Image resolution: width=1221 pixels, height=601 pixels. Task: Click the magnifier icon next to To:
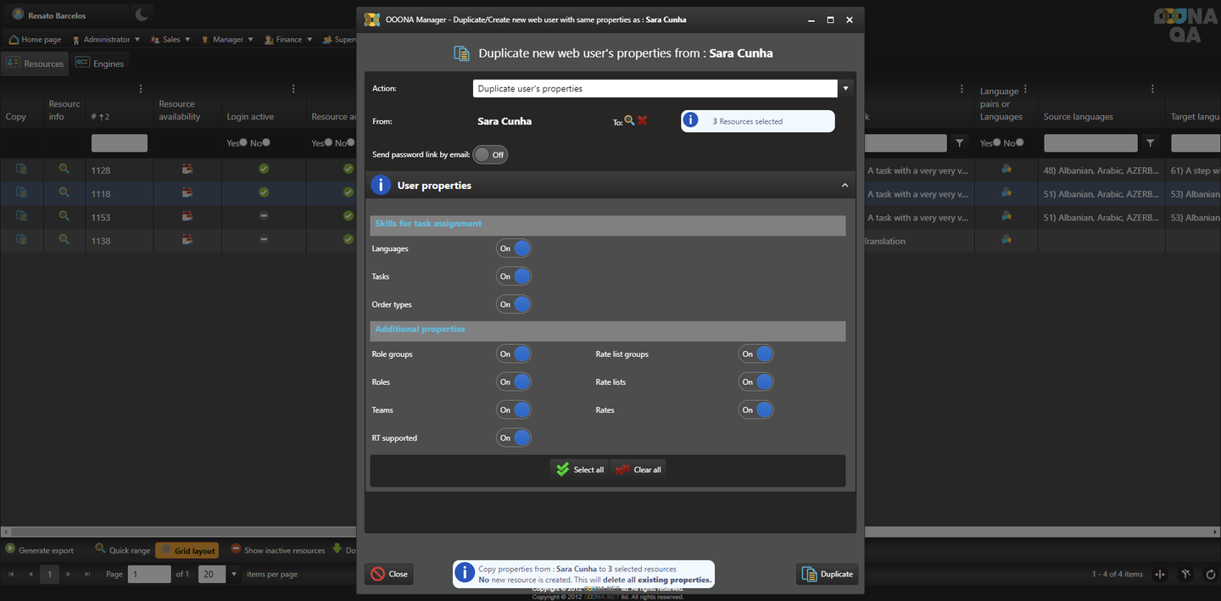tap(629, 121)
